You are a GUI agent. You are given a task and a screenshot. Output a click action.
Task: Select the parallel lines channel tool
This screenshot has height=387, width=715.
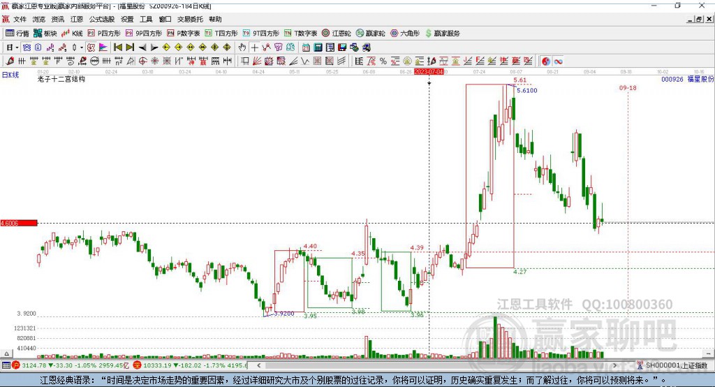(341, 61)
